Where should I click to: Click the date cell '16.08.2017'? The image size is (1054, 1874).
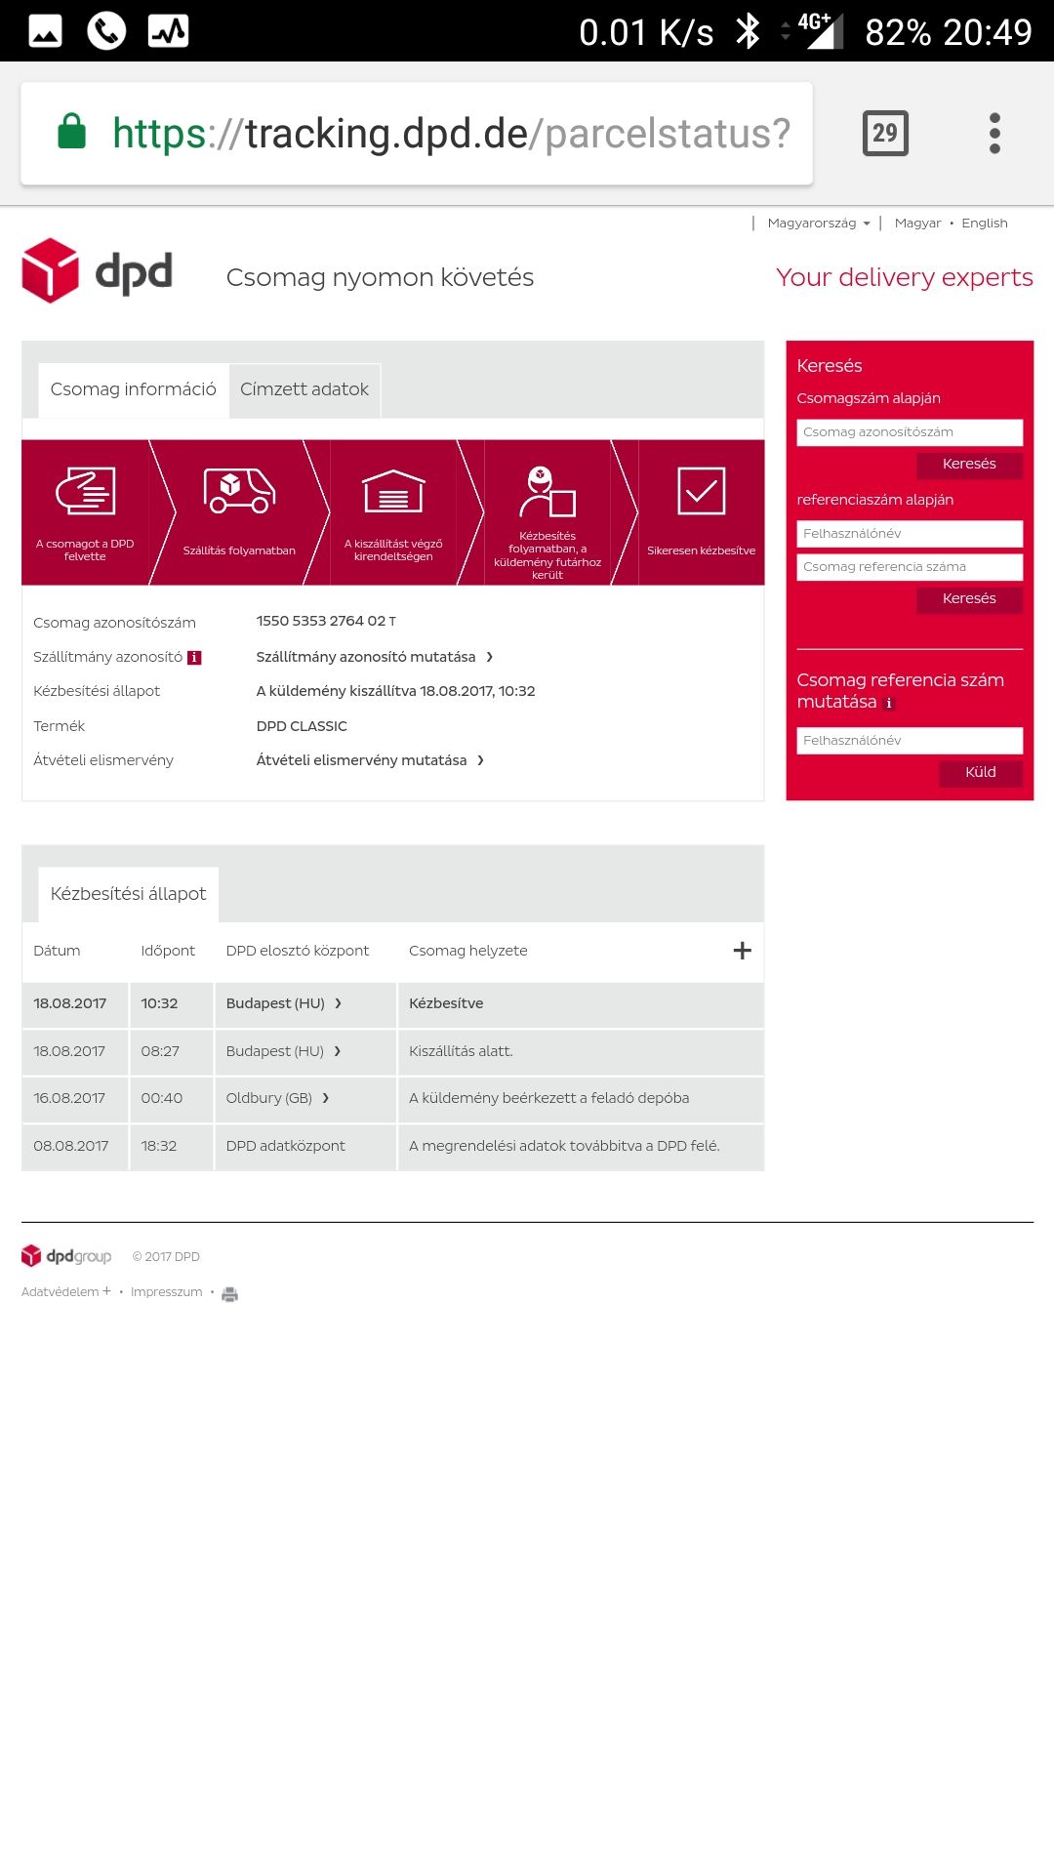(x=74, y=1098)
